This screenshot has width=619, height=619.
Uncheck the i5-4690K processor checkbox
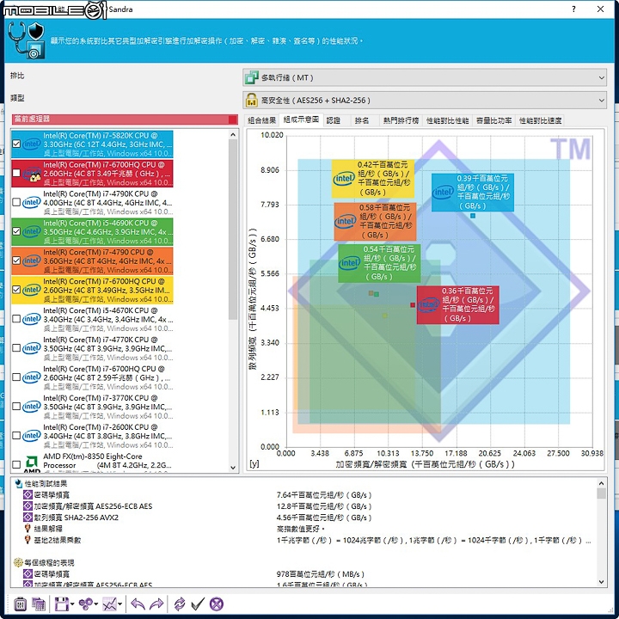pyautogui.click(x=16, y=232)
